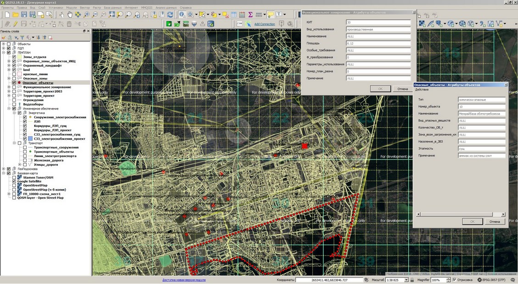Click the Наименование field with Межрайбаза
Image resolution: width=518 pixels, height=284 pixels.
[481, 114]
